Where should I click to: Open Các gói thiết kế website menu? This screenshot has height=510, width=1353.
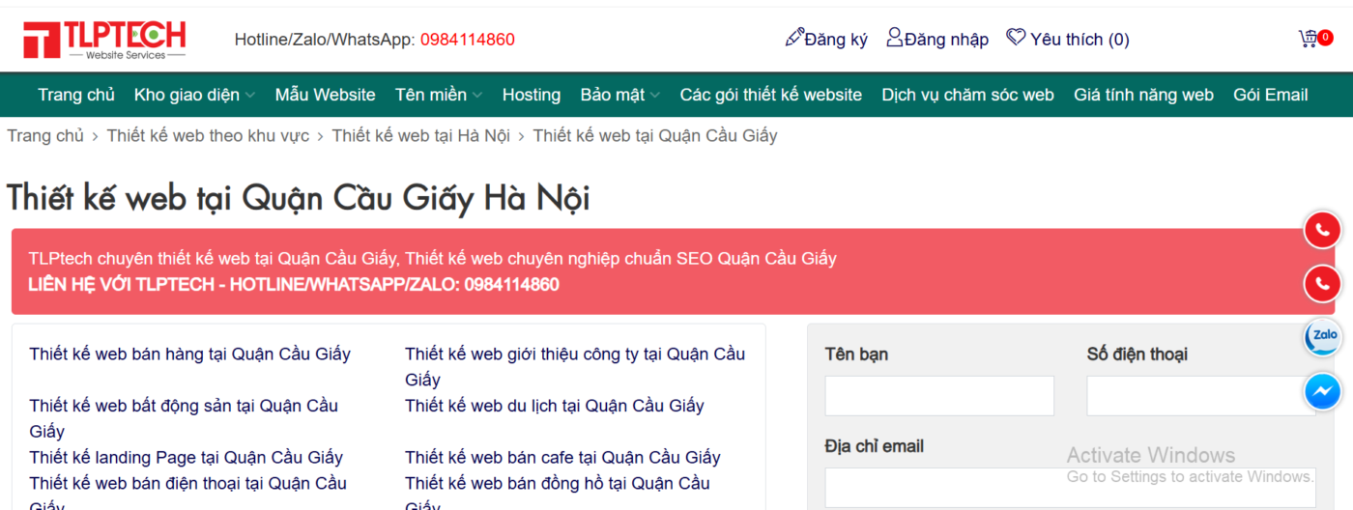point(771,95)
